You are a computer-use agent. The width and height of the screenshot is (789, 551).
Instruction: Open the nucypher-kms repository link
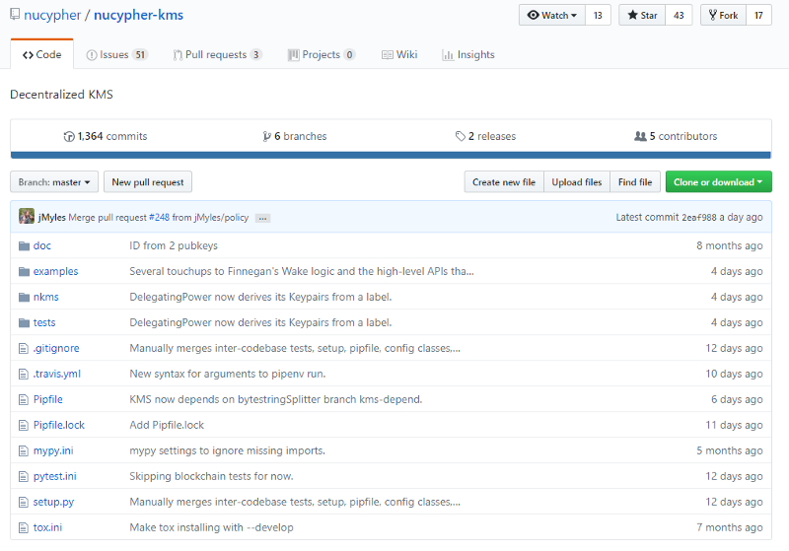138,15
